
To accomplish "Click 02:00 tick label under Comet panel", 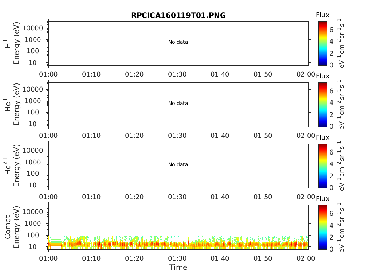I will tap(306, 258).
